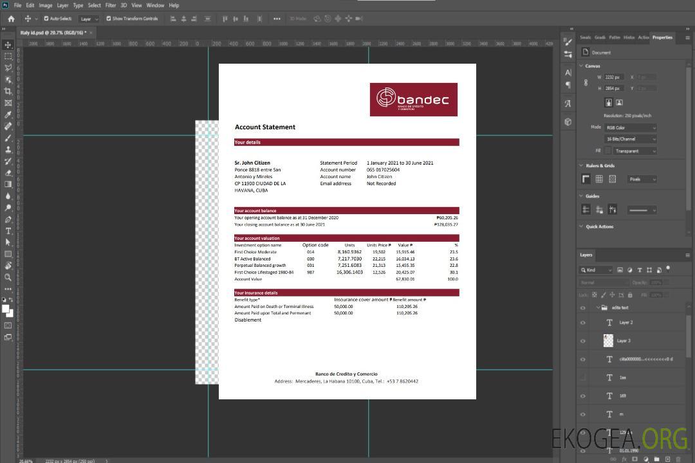Set canvas to portrait orientation

(x=609, y=103)
